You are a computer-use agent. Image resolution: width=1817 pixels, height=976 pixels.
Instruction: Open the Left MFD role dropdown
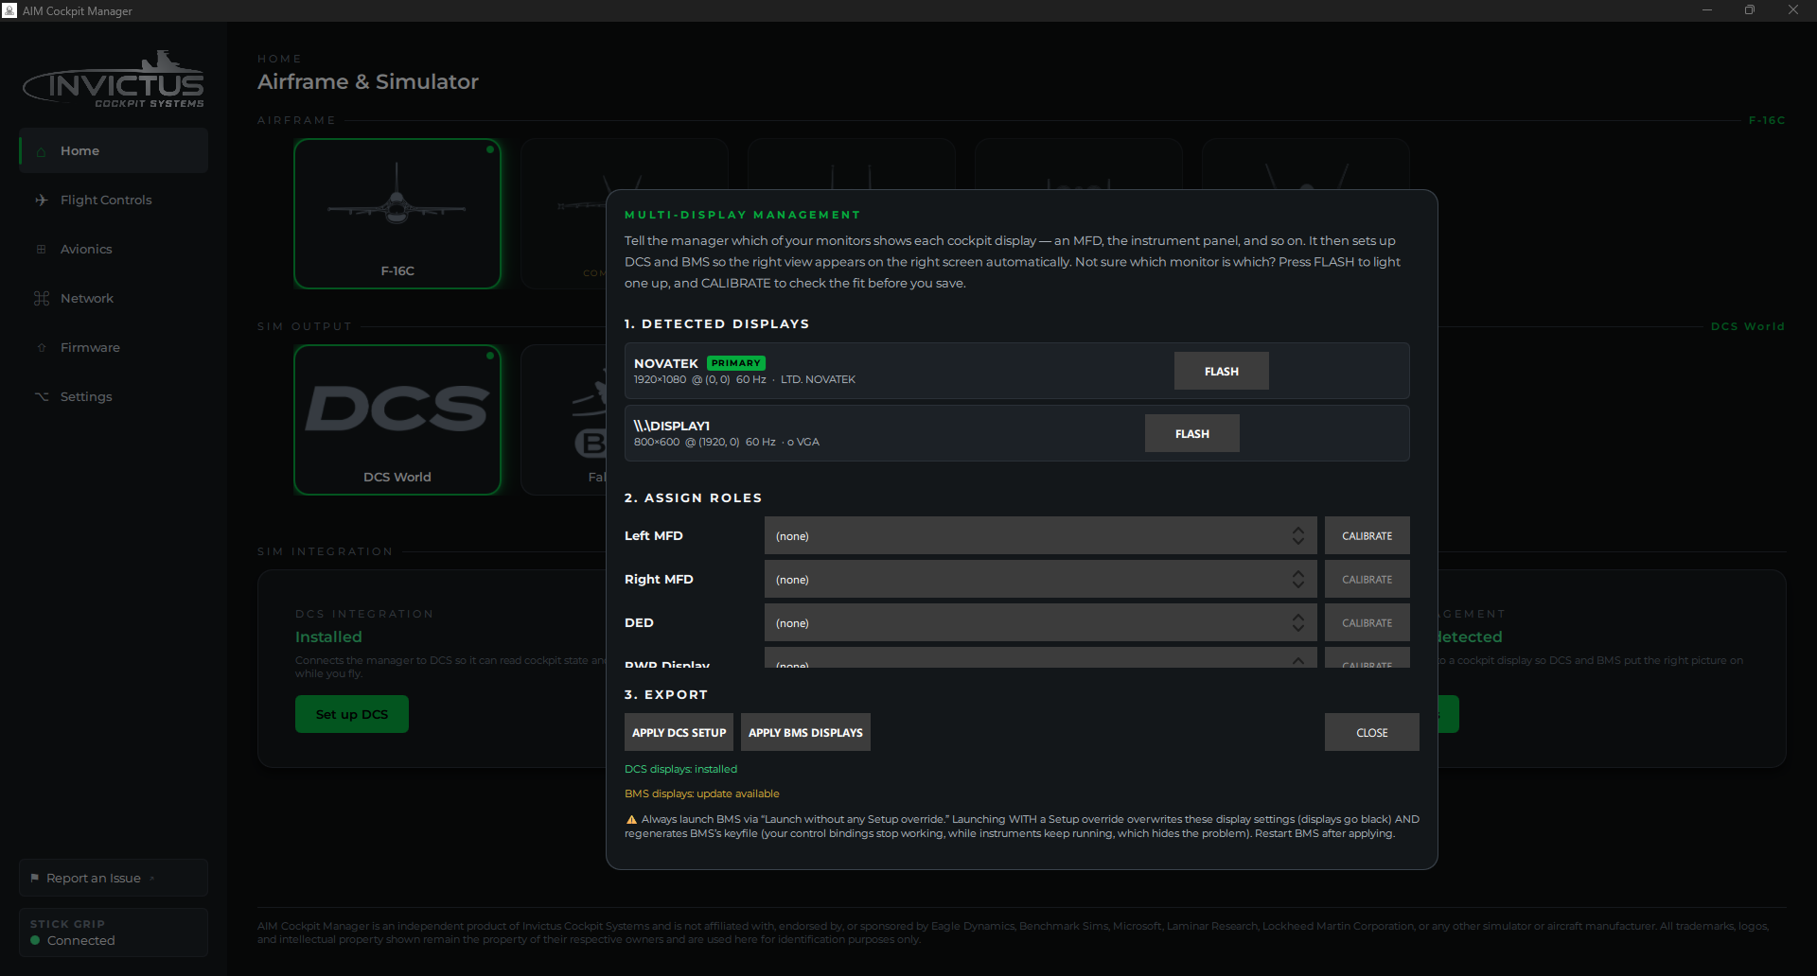click(1040, 535)
